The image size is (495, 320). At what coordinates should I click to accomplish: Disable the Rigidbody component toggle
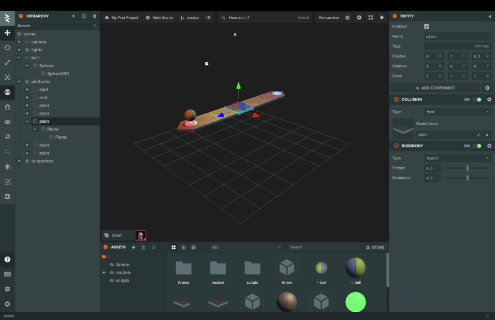click(477, 146)
